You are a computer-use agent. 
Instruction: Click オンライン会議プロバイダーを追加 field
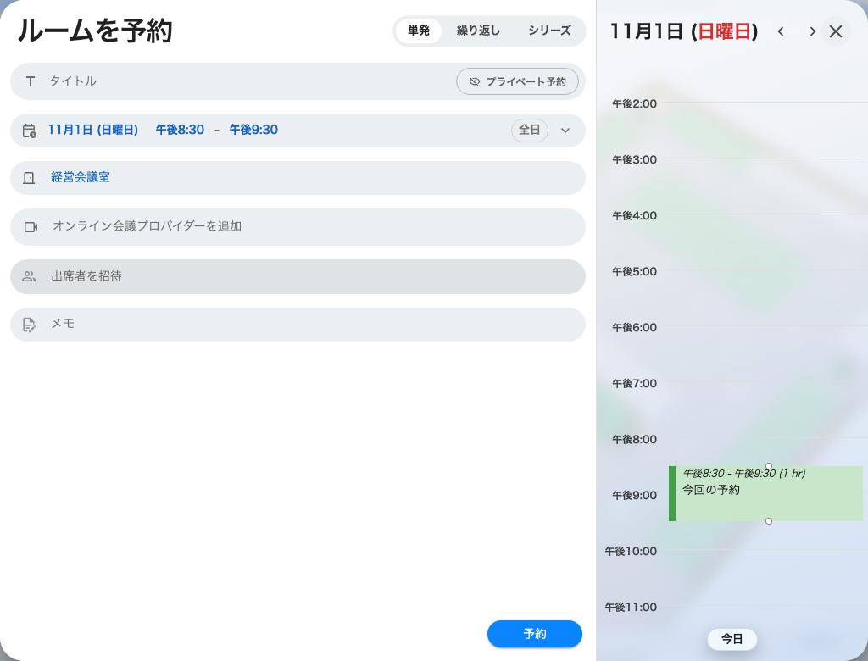coord(298,227)
